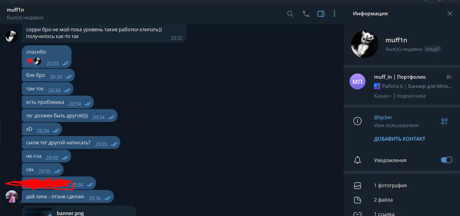
Task: Click the когда? last-seen badge
Action: 433,49
